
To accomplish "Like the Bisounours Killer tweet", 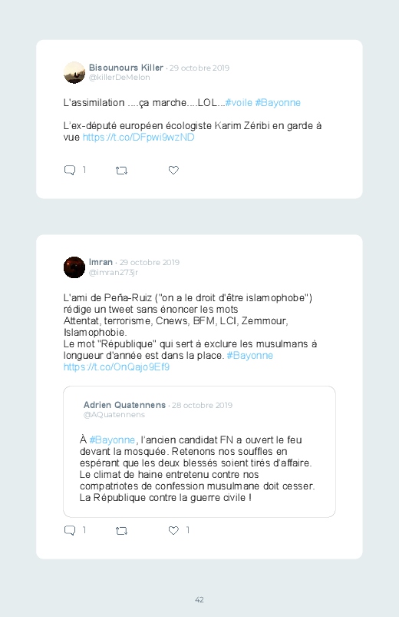I will [173, 170].
